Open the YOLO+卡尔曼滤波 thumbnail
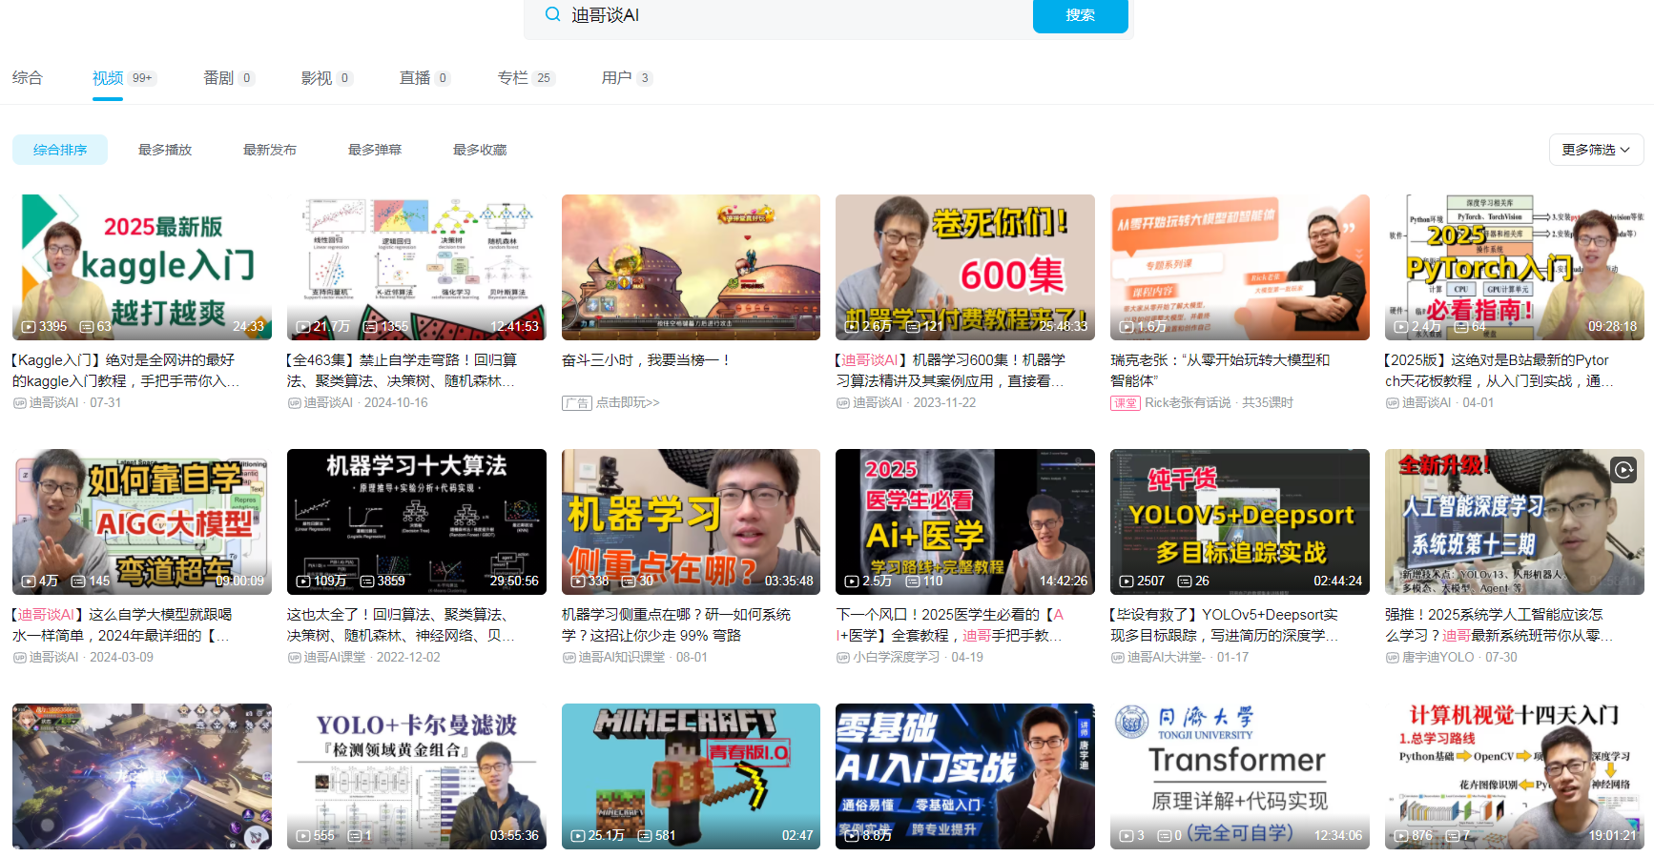 point(417,776)
